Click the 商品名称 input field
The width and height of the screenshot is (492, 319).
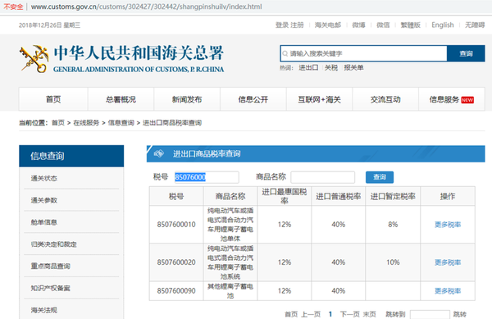[323, 177]
